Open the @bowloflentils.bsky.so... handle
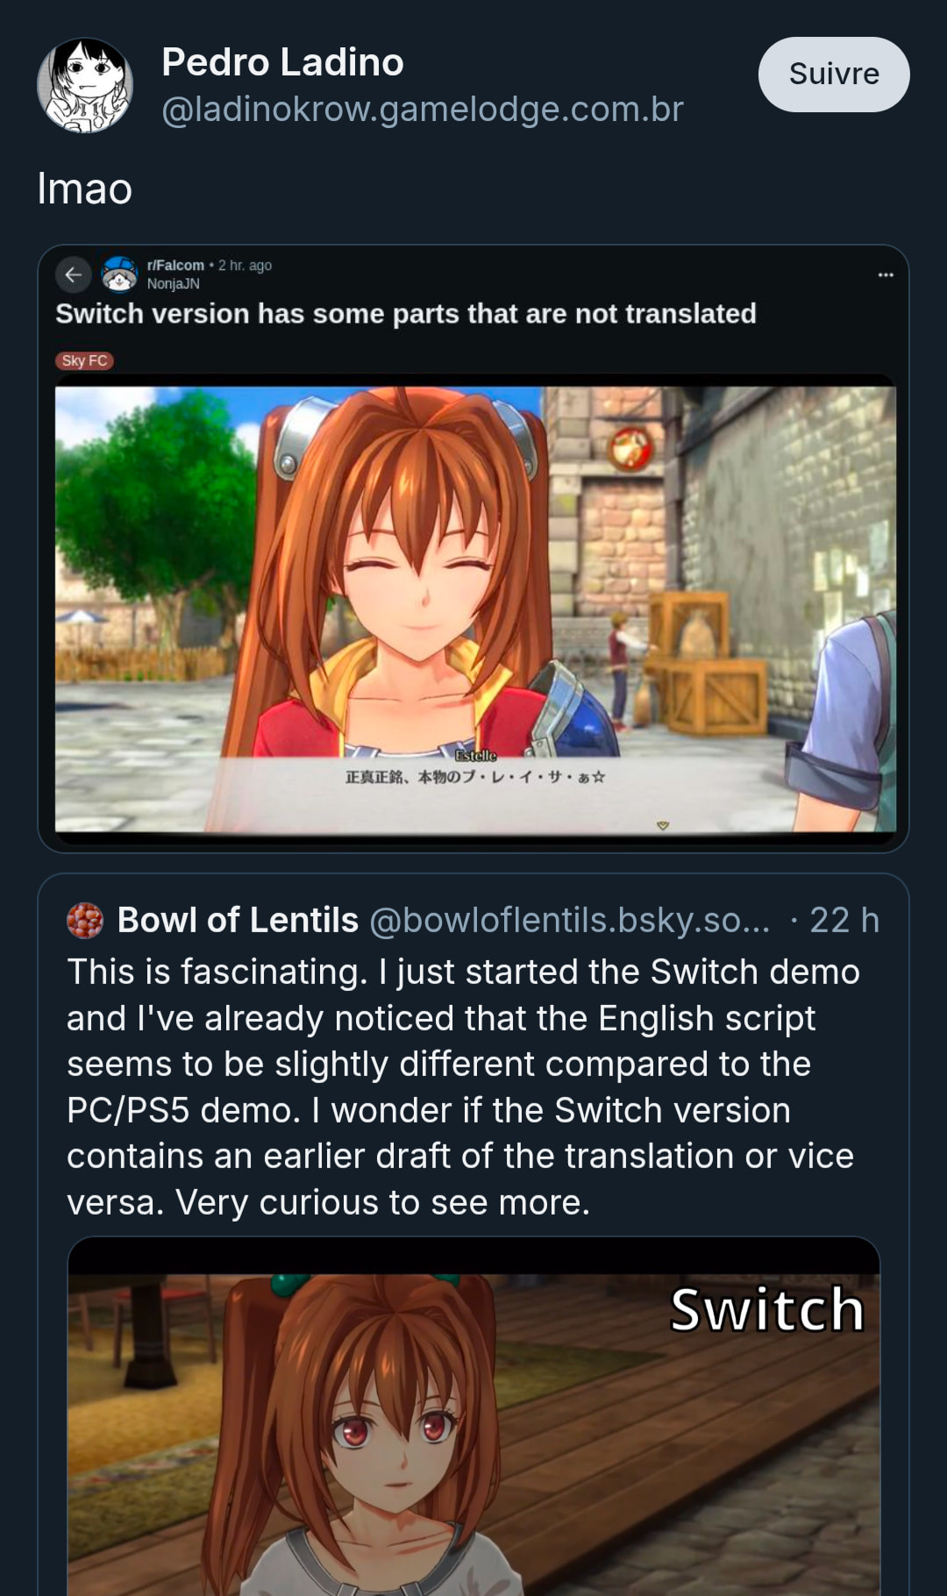The image size is (947, 1596). click(x=570, y=920)
